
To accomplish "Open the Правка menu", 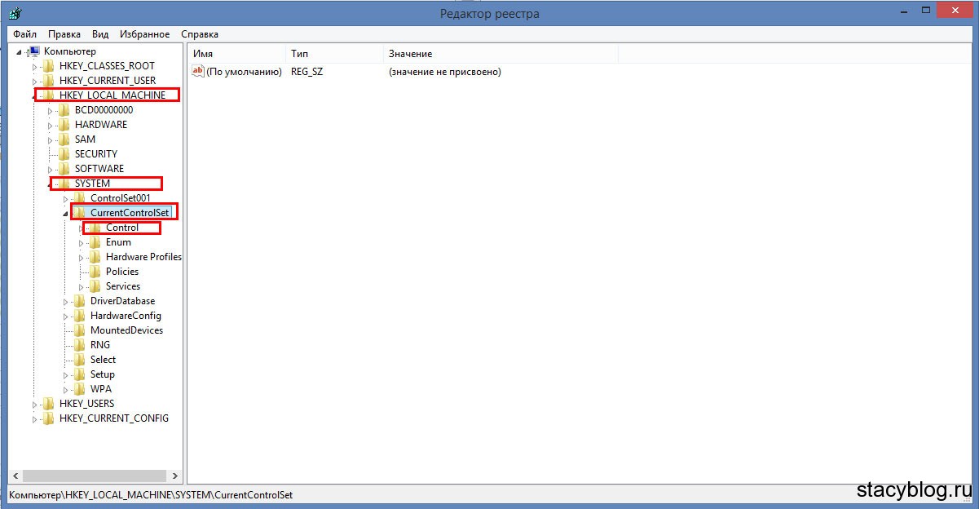I will (64, 34).
